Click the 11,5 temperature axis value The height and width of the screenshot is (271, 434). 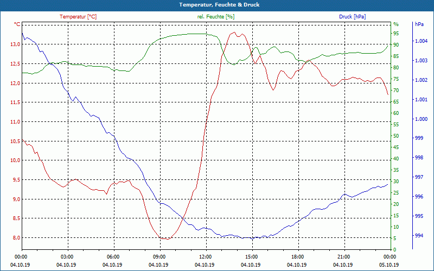point(16,102)
